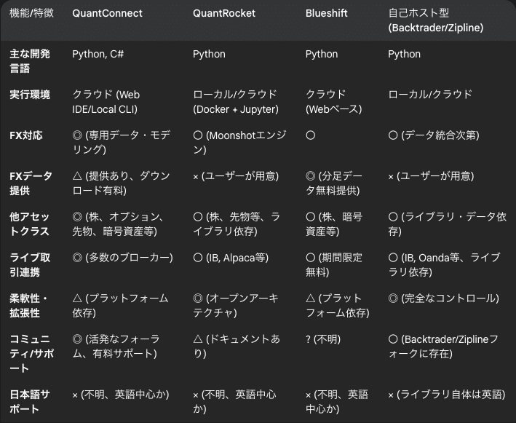Click the Blueshift column header

click(327, 13)
